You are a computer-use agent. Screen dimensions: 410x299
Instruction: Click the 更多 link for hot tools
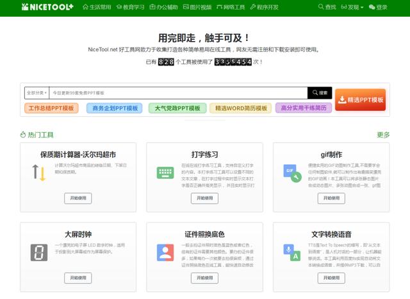coord(383,135)
